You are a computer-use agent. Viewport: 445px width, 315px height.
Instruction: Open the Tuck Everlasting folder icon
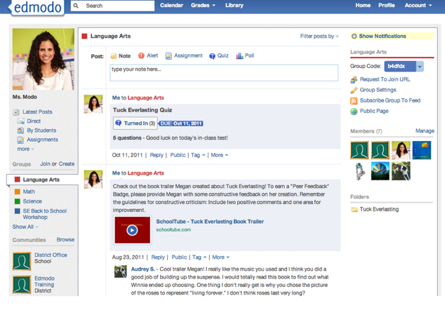[354, 210]
